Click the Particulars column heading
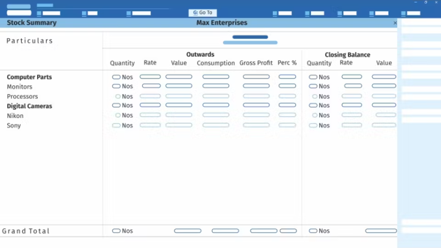This screenshot has height=248, width=441. pos(29,41)
